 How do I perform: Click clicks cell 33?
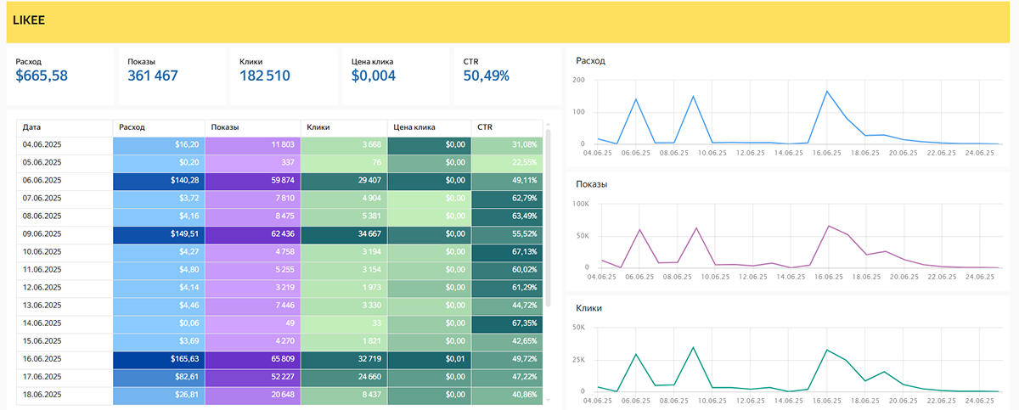[x=344, y=323]
